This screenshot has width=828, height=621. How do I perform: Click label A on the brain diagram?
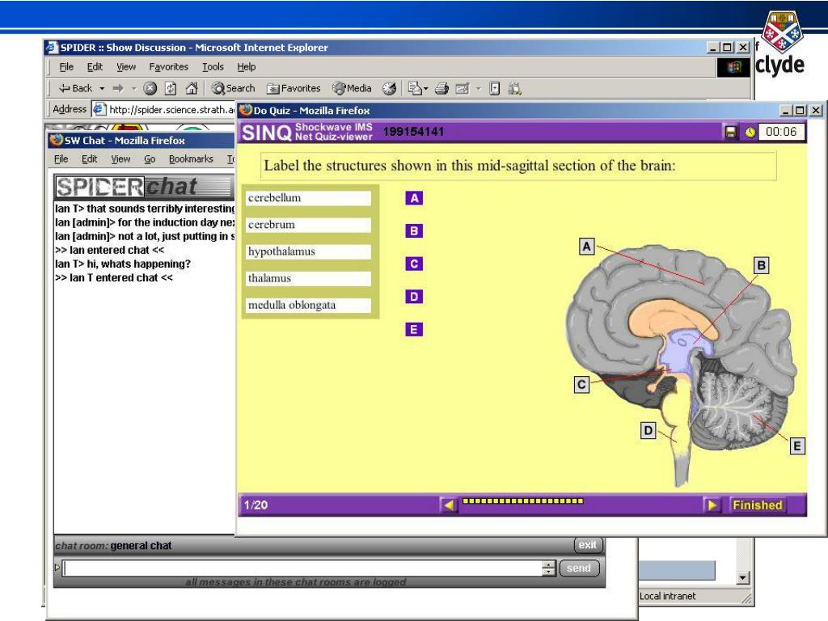pyautogui.click(x=587, y=247)
